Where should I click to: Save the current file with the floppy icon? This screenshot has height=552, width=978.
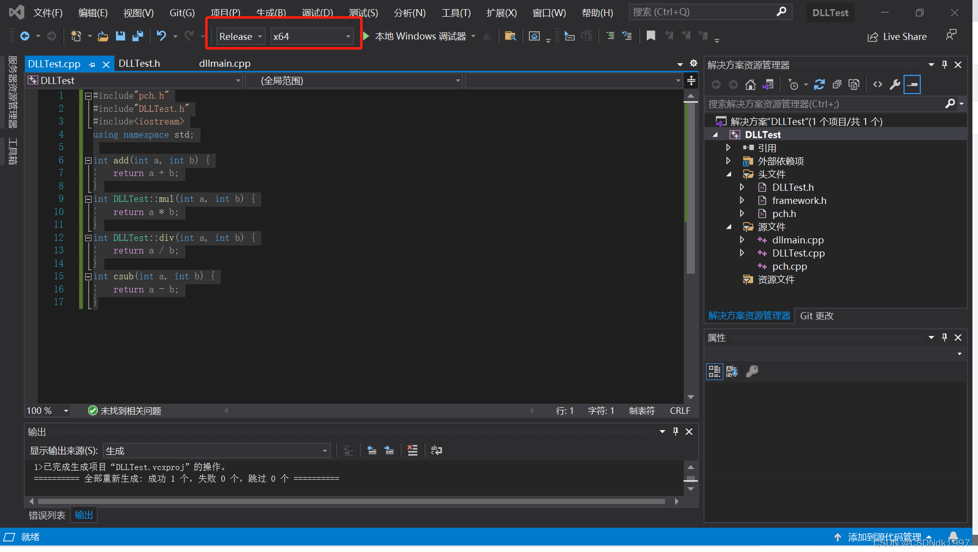(x=120, y=36)
